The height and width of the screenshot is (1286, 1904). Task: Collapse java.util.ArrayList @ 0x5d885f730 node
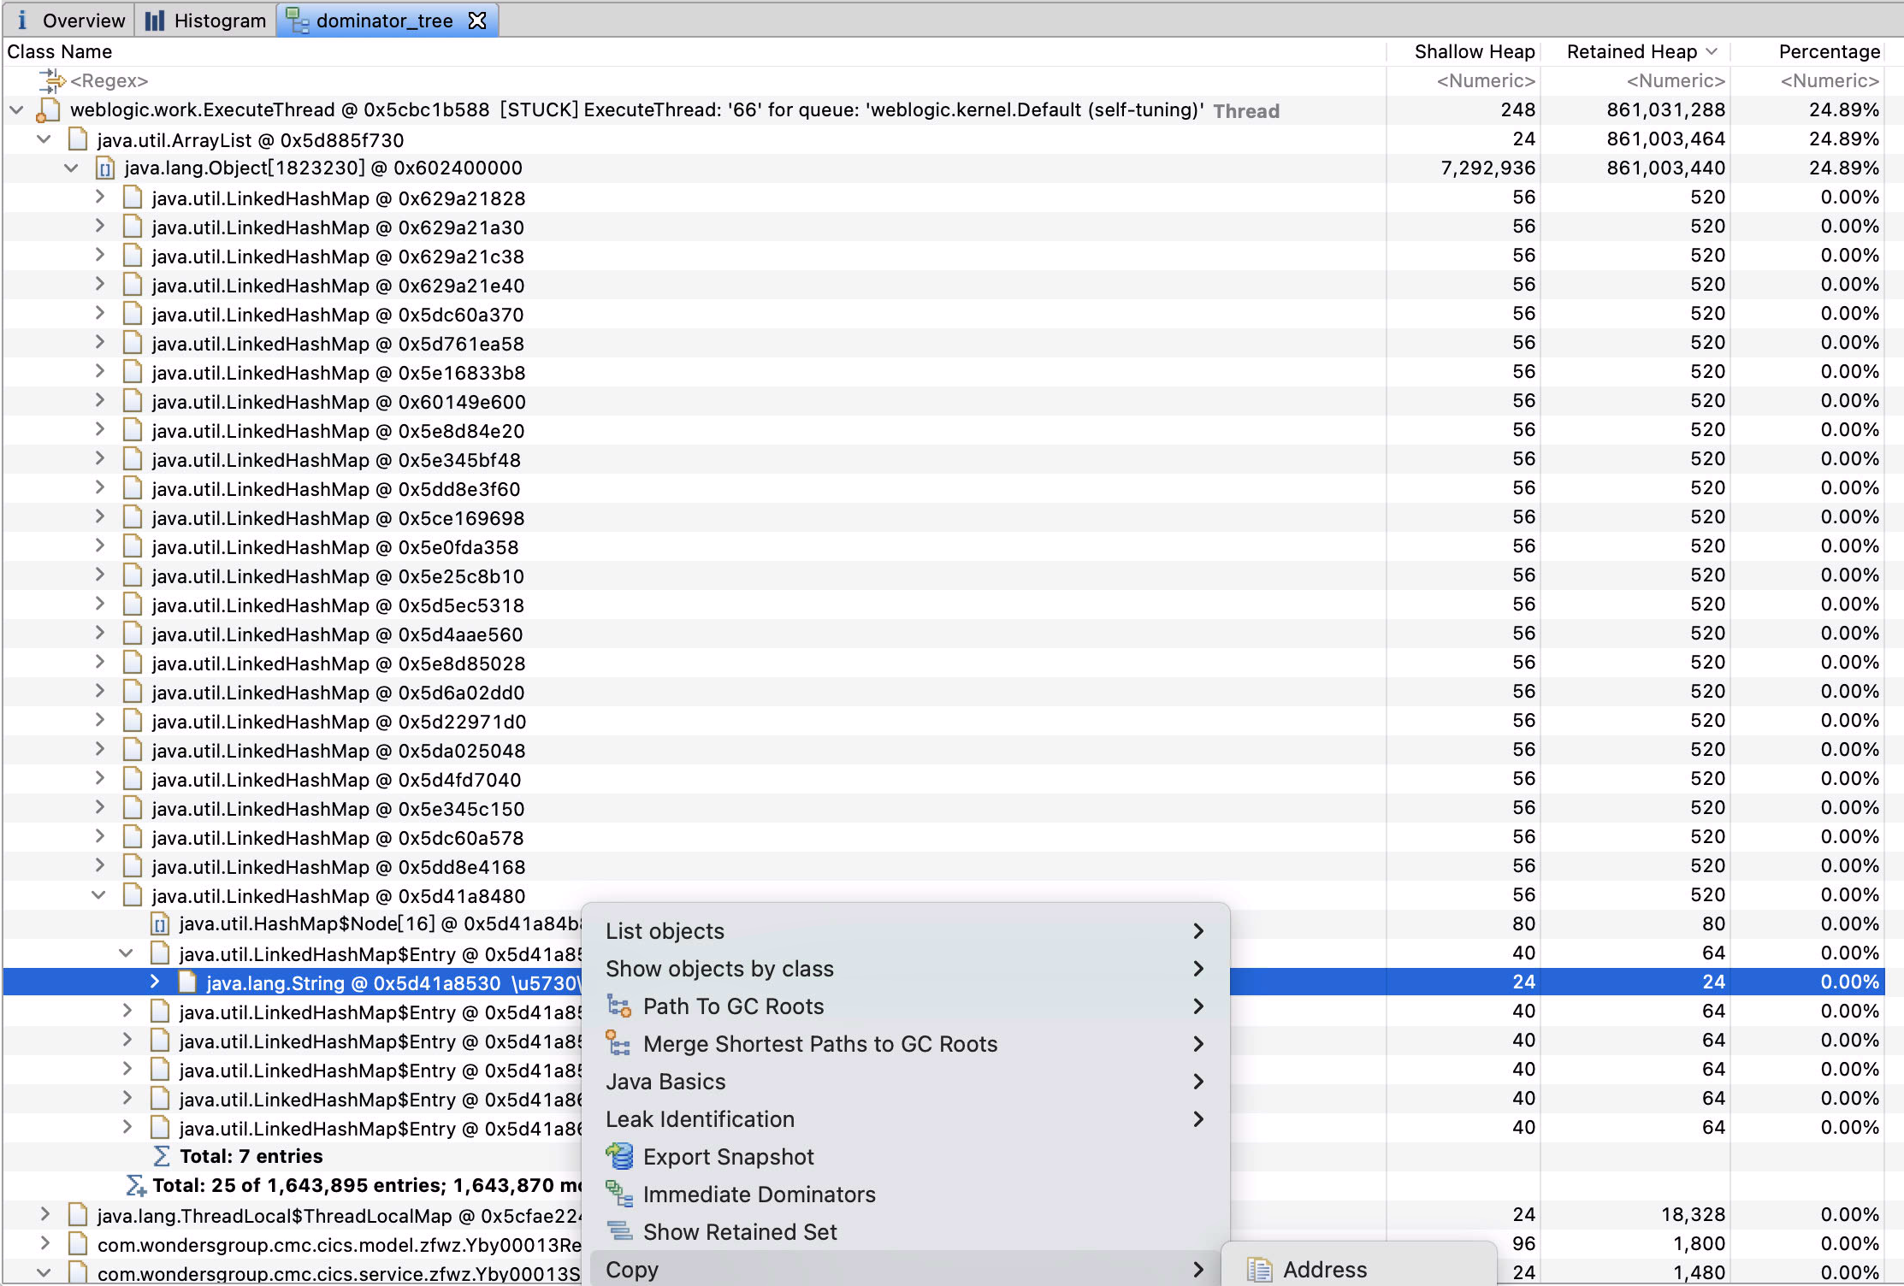coord(44,139)
